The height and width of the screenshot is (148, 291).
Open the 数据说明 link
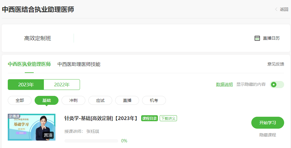224,84
